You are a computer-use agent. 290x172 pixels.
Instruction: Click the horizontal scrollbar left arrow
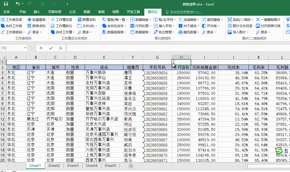tap(245, 166)
